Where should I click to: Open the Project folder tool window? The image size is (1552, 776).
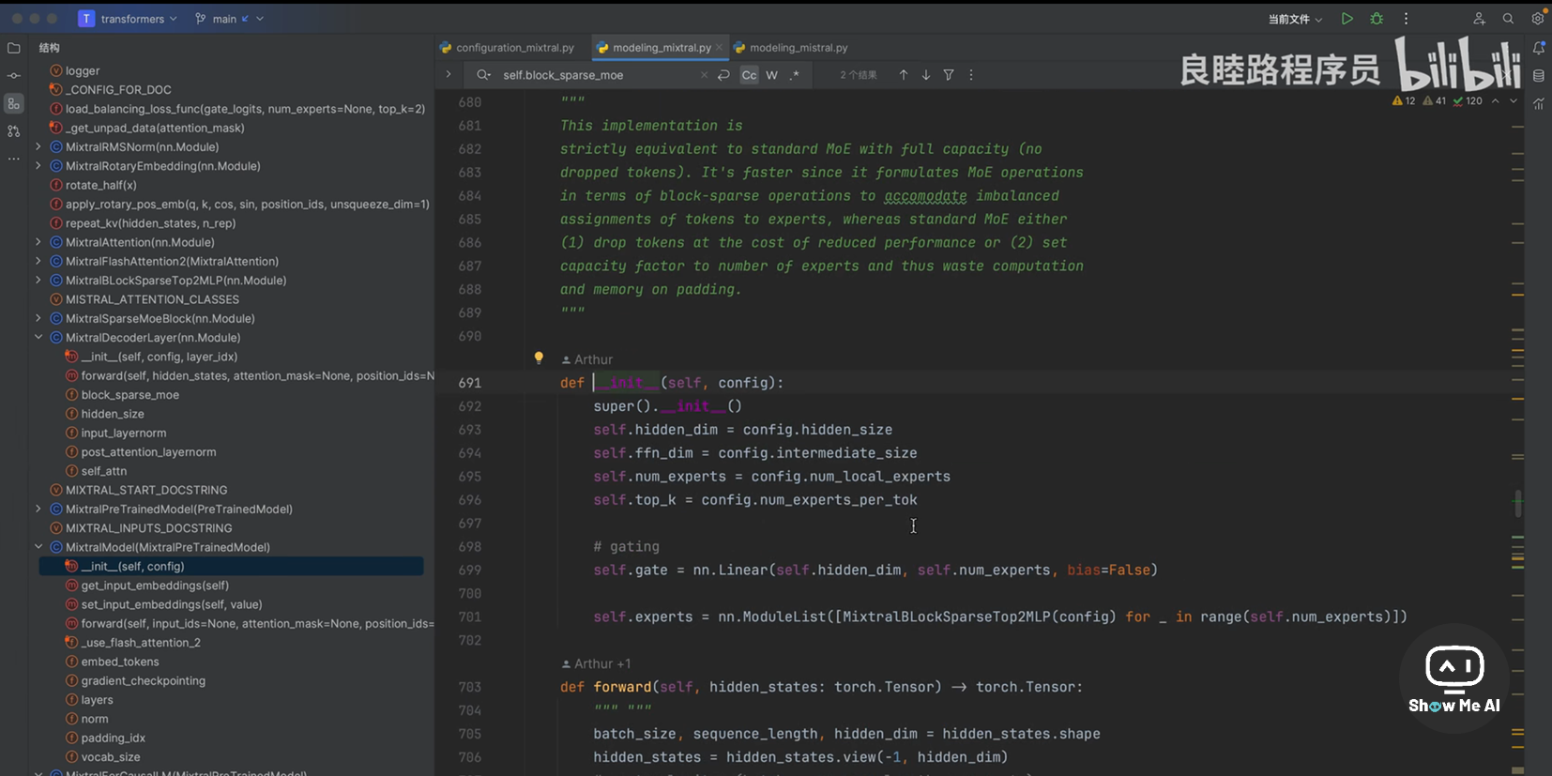click(14, 48)
